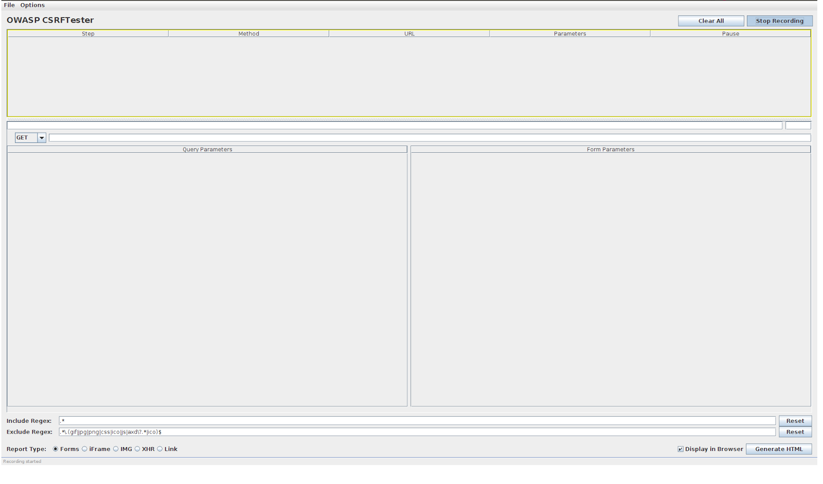Viewport: 823px width, 484px height.
Task: Reset the Include Regex field
Action: [795, 420]
